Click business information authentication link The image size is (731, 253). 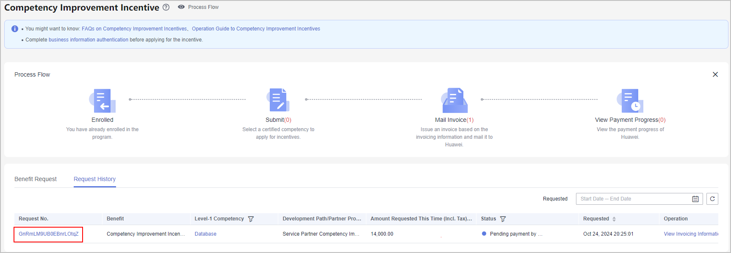[88, 40]
